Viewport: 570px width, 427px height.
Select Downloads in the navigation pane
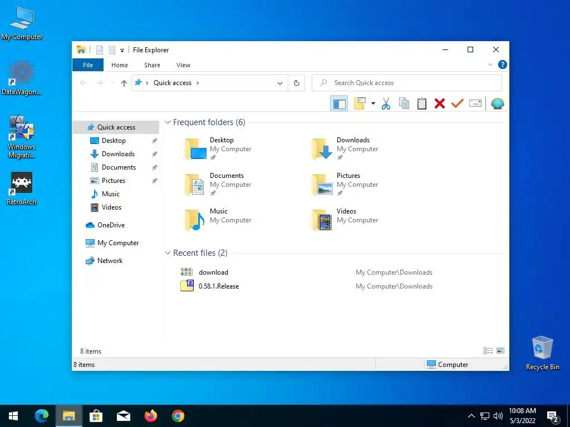pyautogui.click(x=118, y=154)
